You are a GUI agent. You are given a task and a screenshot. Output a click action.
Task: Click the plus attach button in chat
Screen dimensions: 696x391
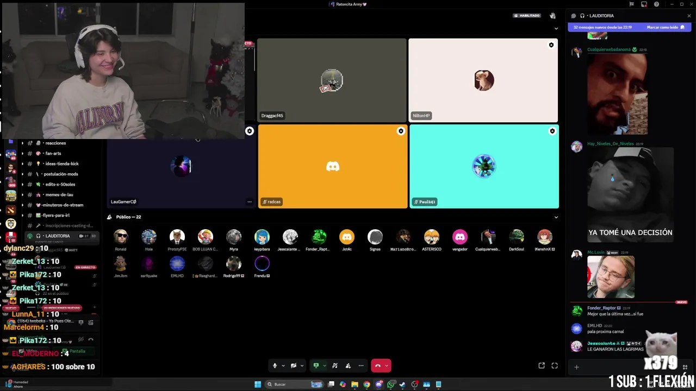(576, 367)
